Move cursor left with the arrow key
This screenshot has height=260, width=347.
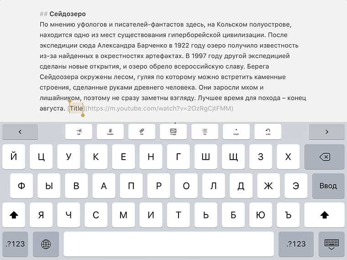[x=20, y=132]
